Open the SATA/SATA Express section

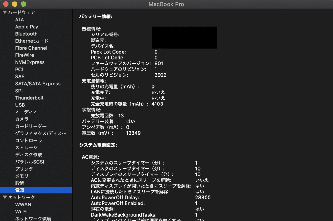click(38, 84)
